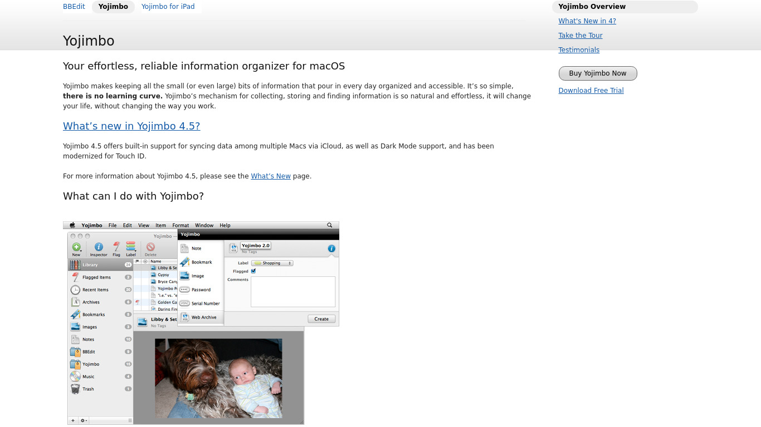Click the Spotlight magnifier in menu bar
This screenshot has width=761, height=427.
pyautogui.click(x=330, y=225)
